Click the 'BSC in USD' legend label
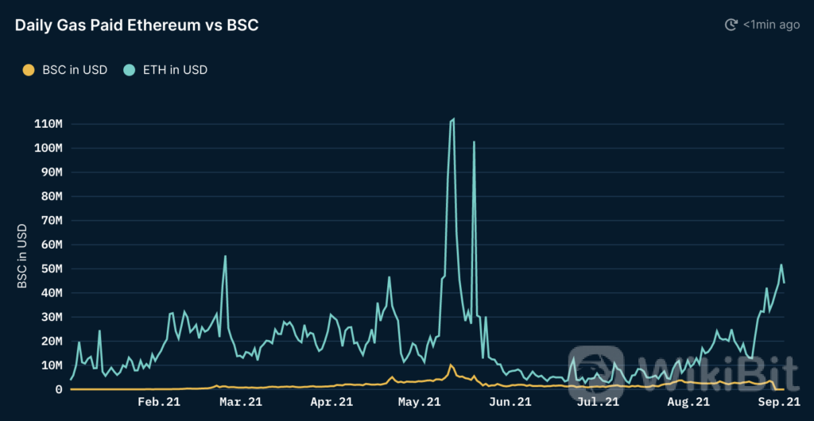814x421 pixels. point(75,70)
